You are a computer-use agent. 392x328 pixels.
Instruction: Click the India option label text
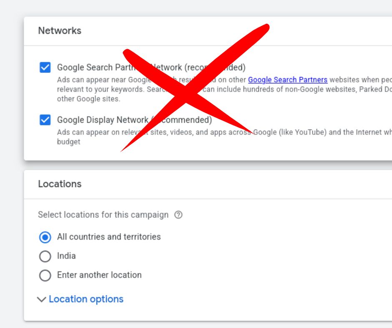[x=66, y=256]
